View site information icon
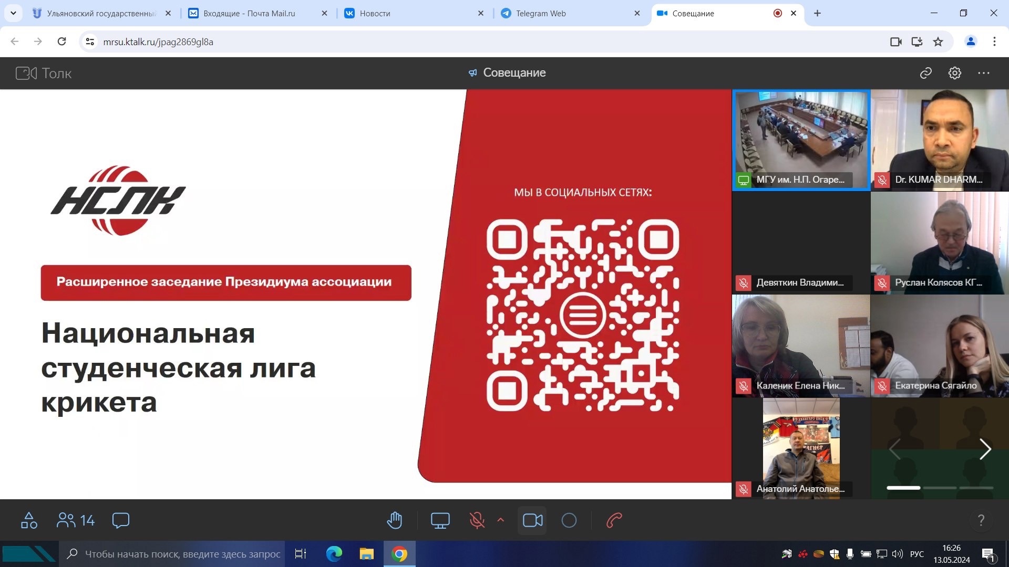This screenshot has width=1009, height=567. 90,41
